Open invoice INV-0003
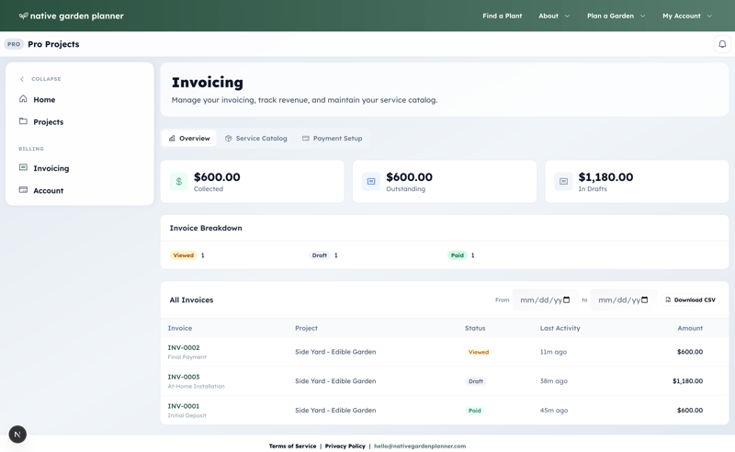735x452 pixels. click(x=184, y=377)
